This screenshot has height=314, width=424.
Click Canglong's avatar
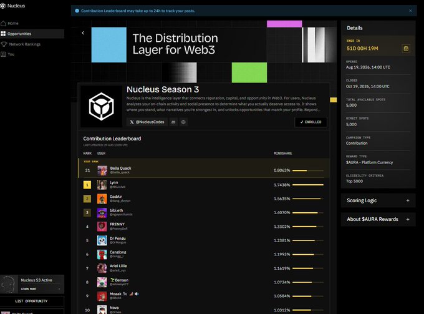point(102,255)
